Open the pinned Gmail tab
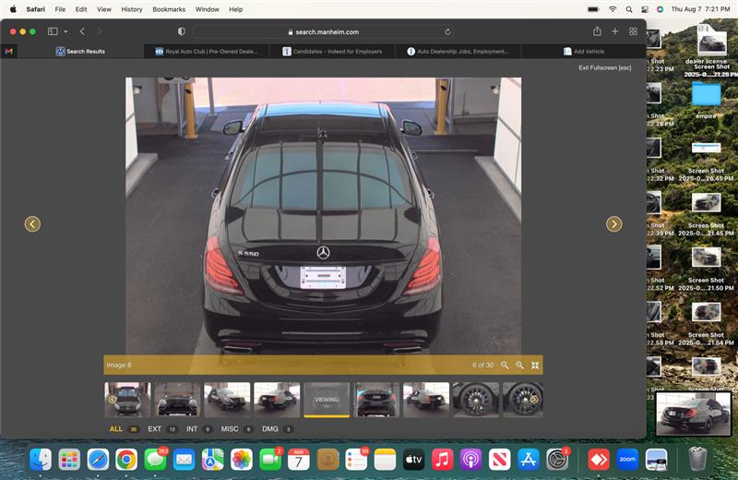The width and height of the screenshot is (738, 480). (9, 52)
